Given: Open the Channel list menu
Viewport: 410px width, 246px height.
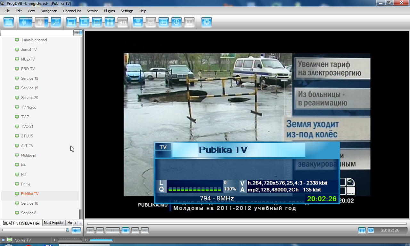Looking at the screenshot, I should 72,11.
